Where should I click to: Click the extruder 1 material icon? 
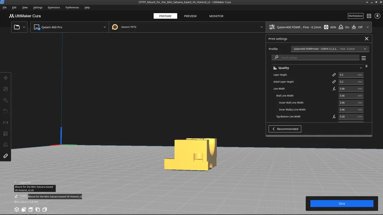pos(115,27)
